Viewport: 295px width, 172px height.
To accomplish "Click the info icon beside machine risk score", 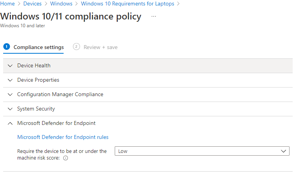I will (x=66, y=158).
